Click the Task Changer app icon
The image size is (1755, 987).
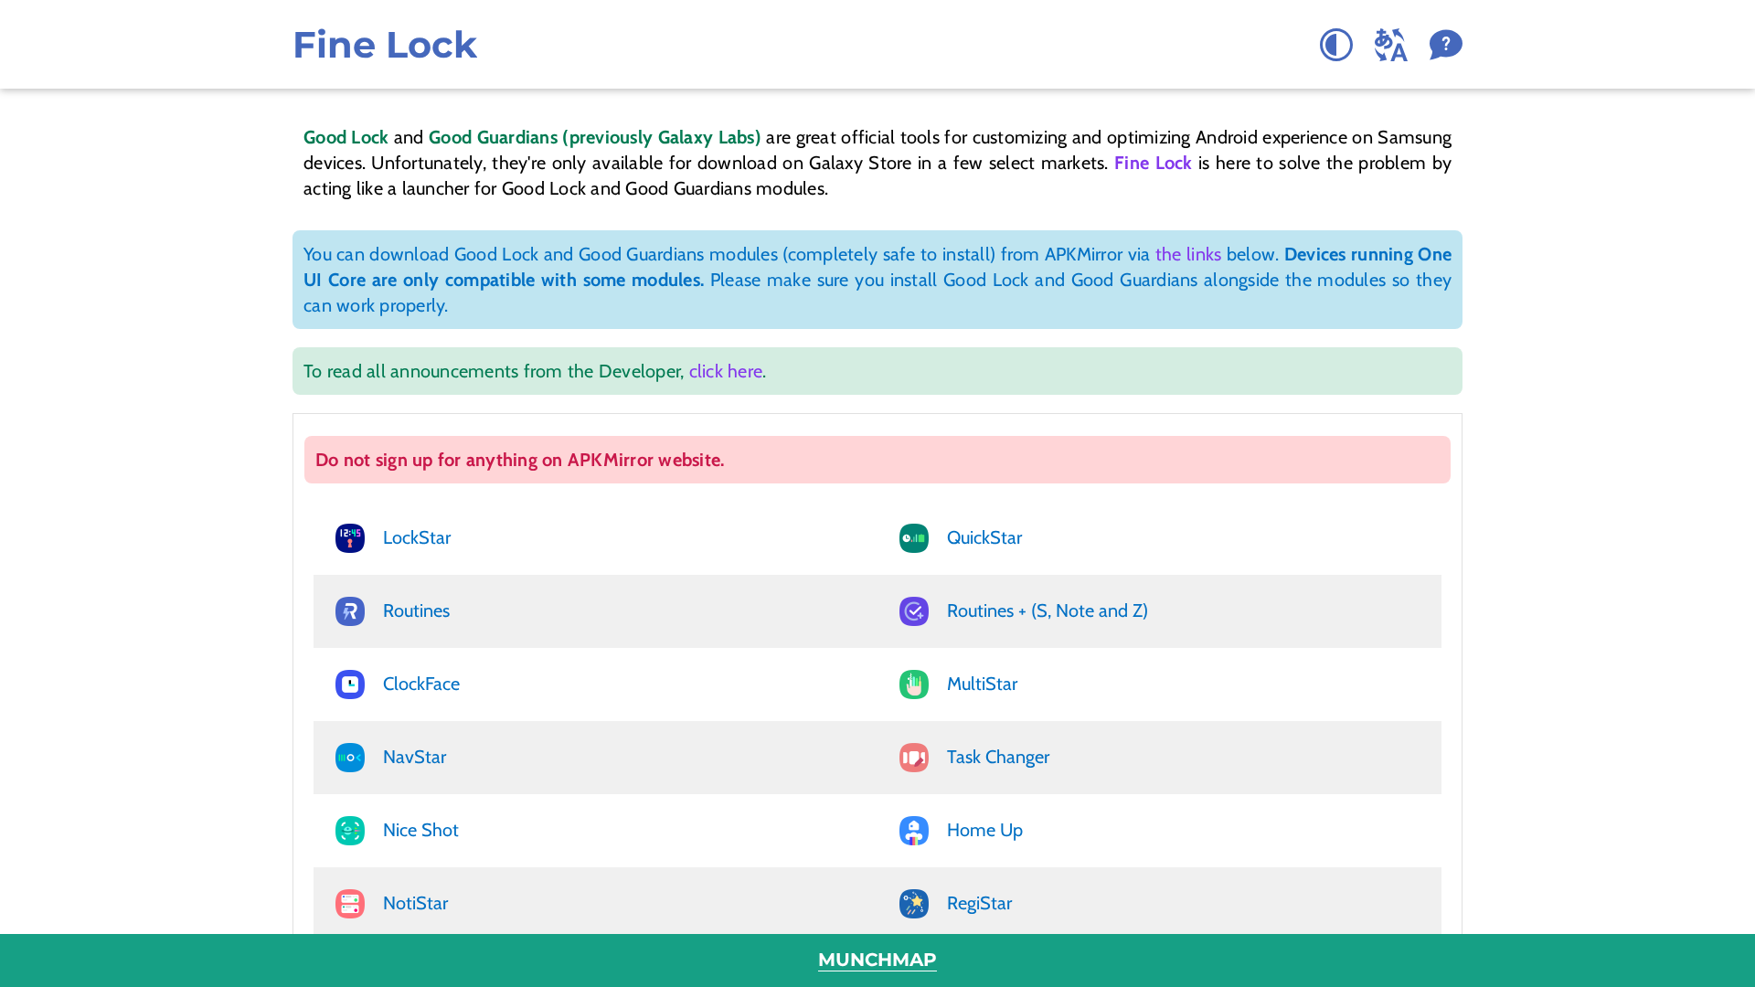[914, 758]
